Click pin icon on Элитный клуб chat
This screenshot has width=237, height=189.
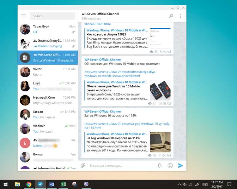coord(73,46)
